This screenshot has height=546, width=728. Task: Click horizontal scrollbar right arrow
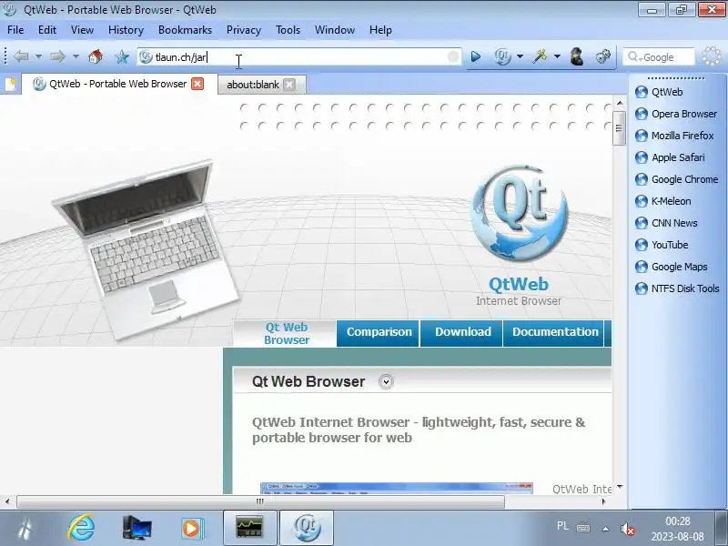pyautogui.click(x=603, y=501)
